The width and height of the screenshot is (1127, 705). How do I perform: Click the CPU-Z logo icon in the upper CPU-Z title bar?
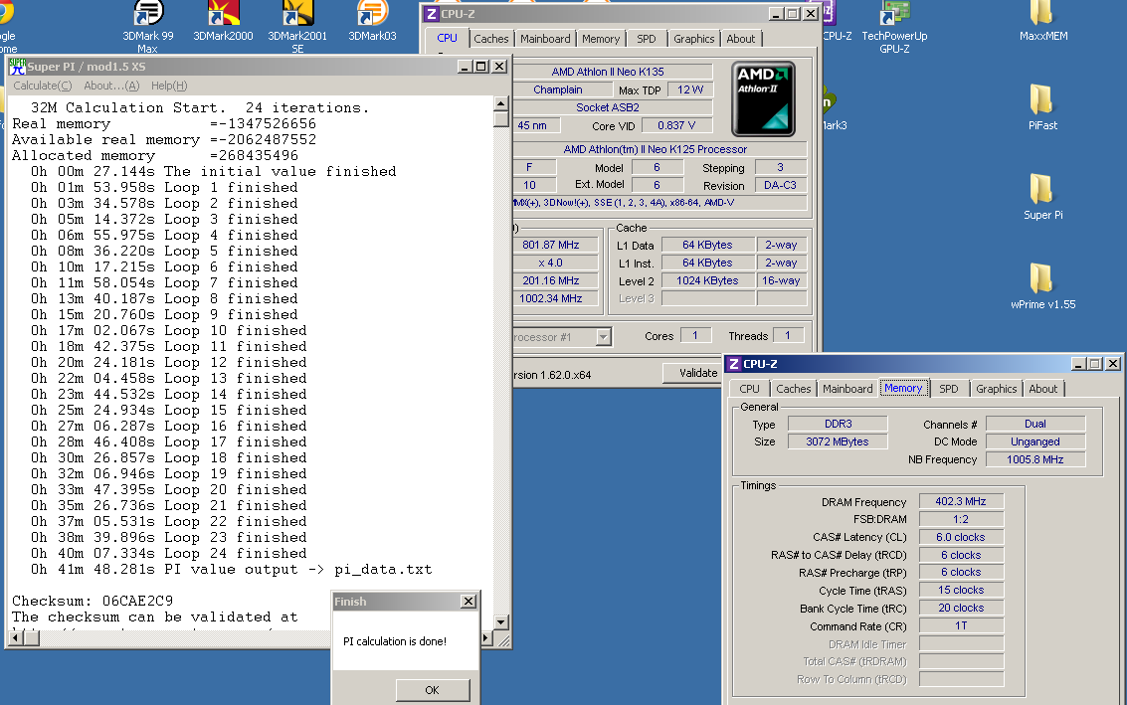432,14
